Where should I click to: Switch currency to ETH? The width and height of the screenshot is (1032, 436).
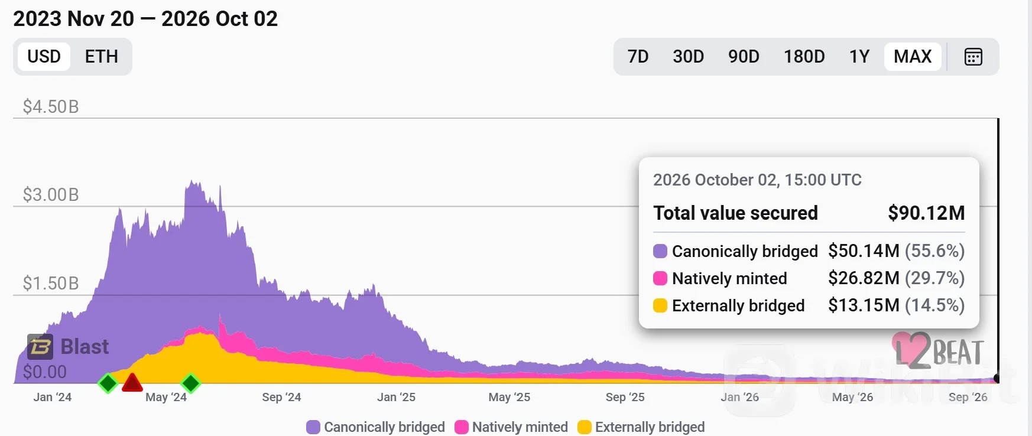coord(101,57)
